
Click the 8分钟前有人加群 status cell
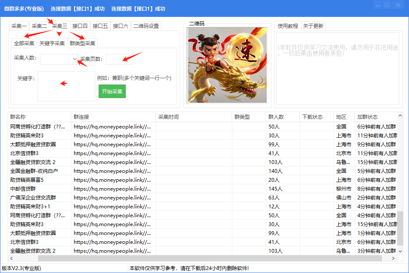377,188
